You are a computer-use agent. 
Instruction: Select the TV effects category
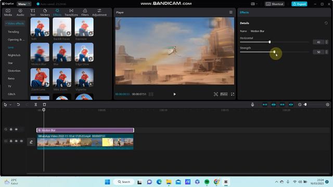[x=9, y=86]
